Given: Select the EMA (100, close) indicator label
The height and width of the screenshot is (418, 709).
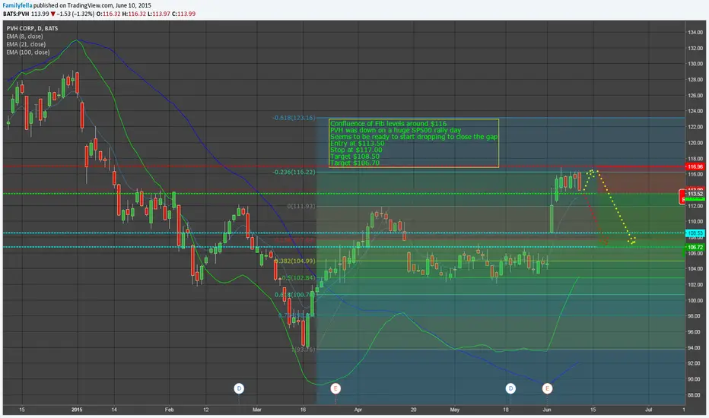Looking at the screenshot, I should click(x=28, y=52).
